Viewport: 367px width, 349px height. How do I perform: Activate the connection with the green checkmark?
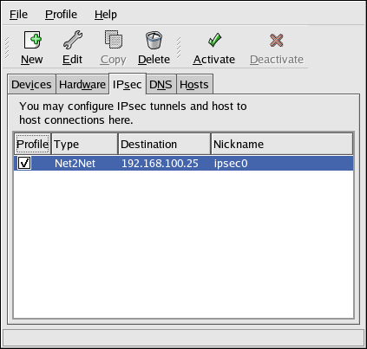pyautogui.click(x=214, y=40)
